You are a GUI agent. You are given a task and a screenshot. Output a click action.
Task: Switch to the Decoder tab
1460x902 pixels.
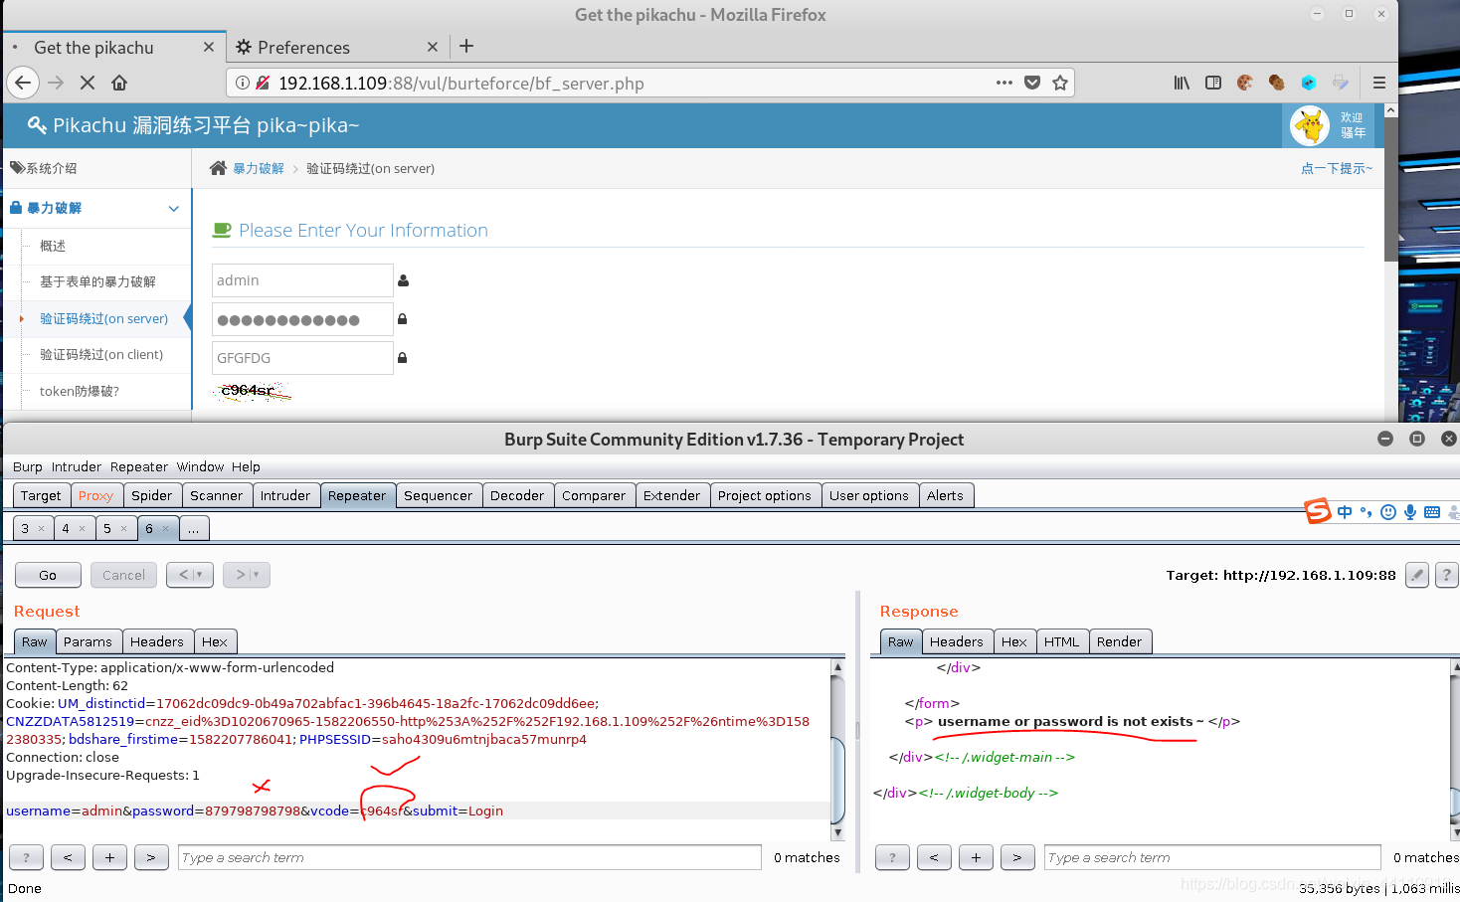coord(517,495)
